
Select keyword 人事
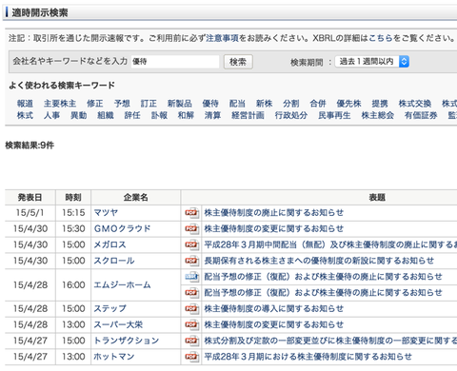coord(51,115)
